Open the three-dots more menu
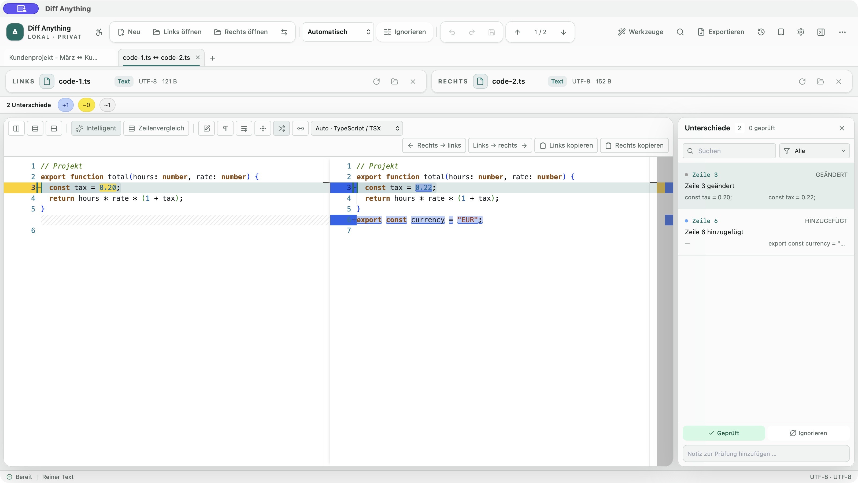 tap(842, 32)
